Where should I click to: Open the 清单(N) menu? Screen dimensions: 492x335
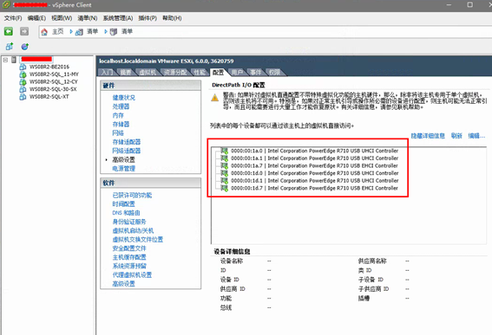click(88, 18)
